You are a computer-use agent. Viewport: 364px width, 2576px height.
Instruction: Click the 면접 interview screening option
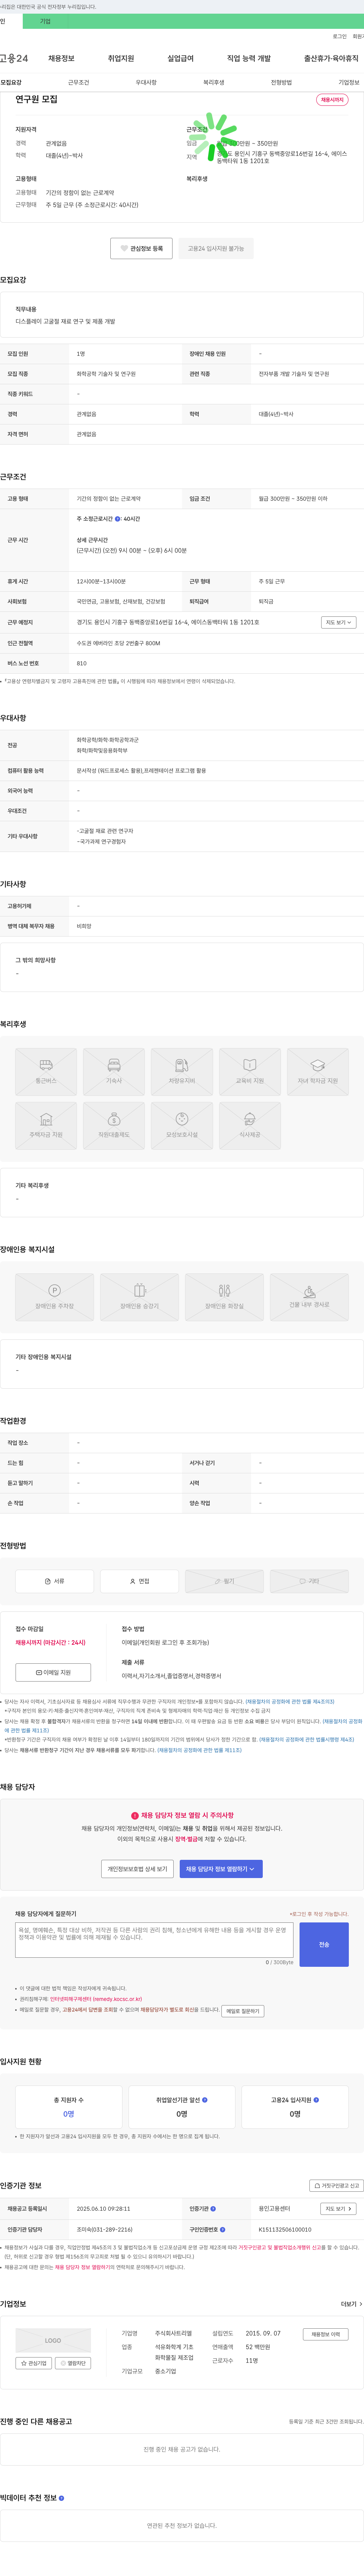coord(140,1581)
